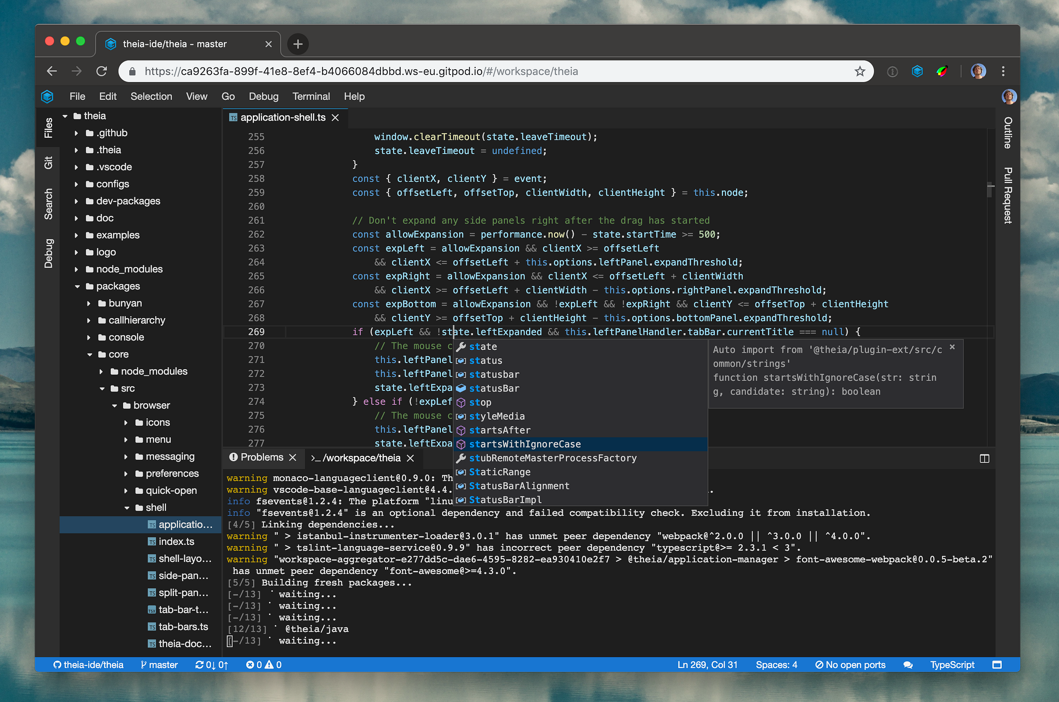The width and height of the screenshot is (1059, 702).
Task: Switch to the Problems tab
Action: (x=261, y=457)
